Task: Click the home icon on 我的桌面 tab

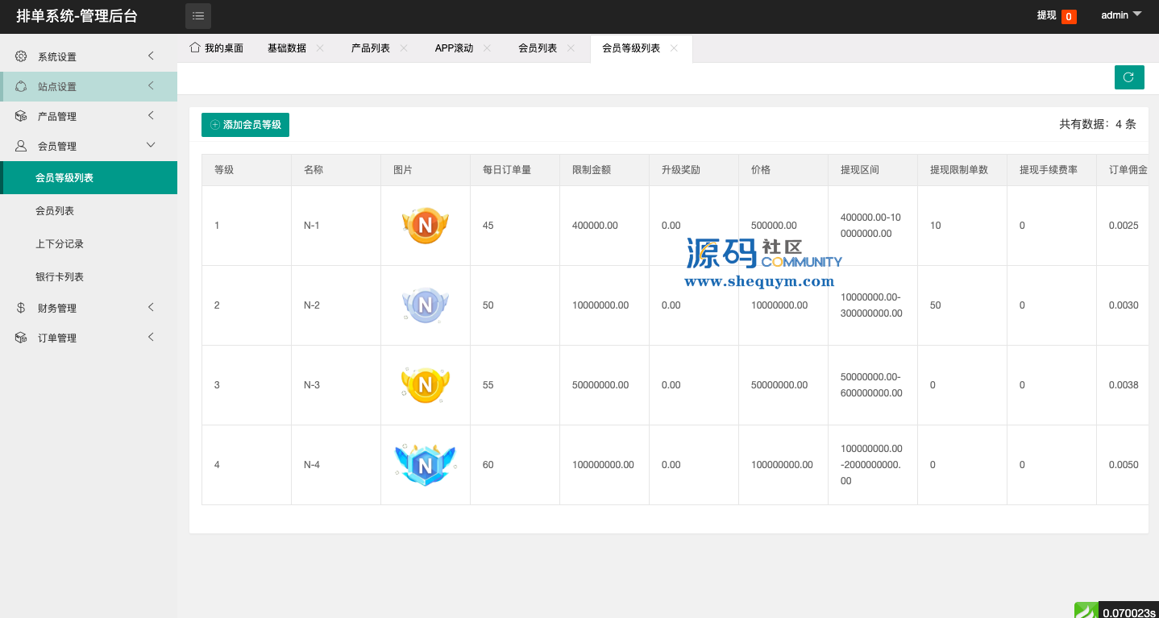Action: (x=194, y=48)
